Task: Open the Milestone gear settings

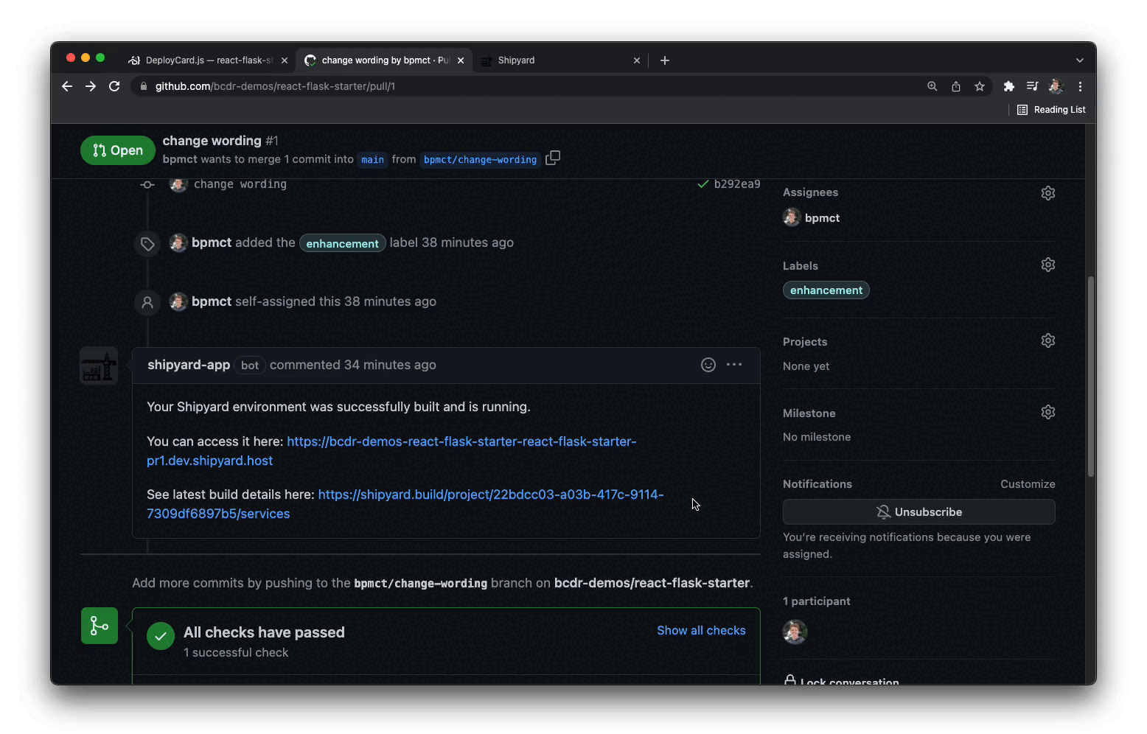Action: 1048,412
